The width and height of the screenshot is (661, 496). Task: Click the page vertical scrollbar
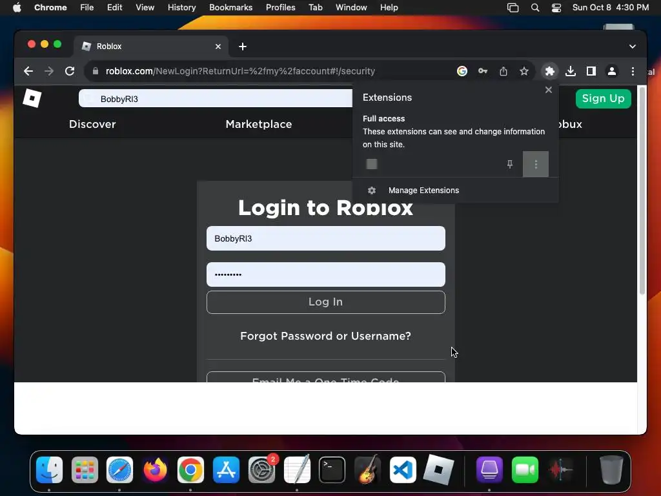pos(642,192)
